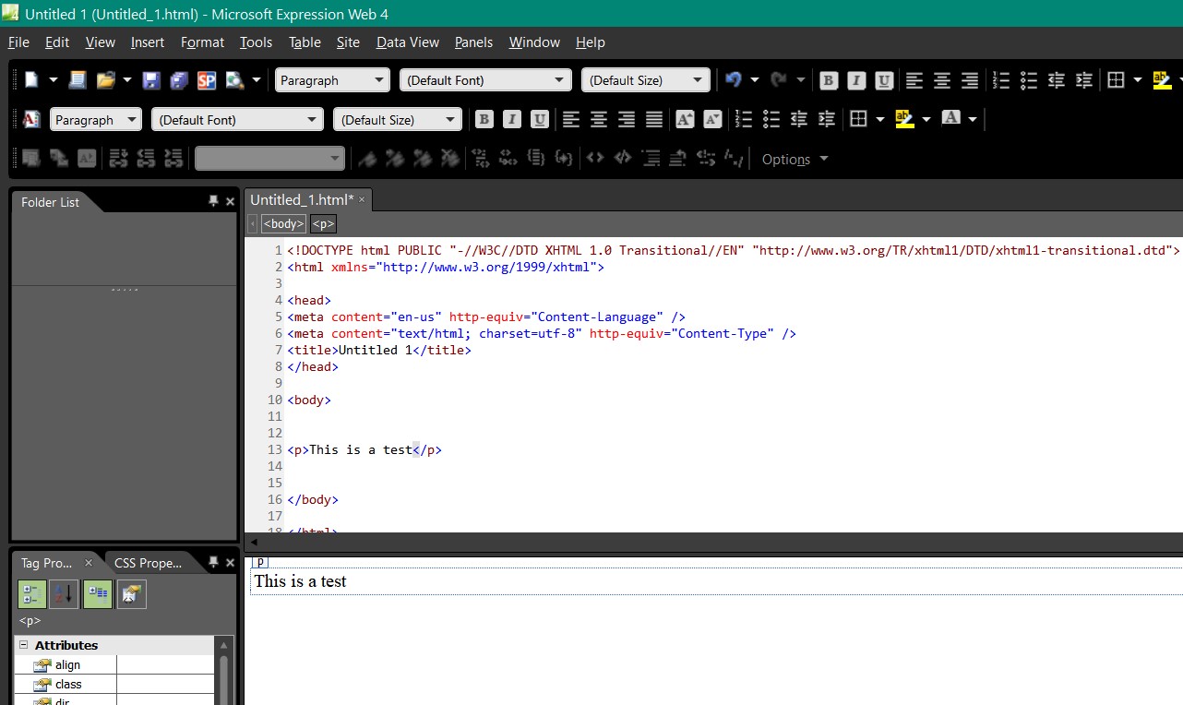
Task: Open the Site menu
Action: pos(348,42)
